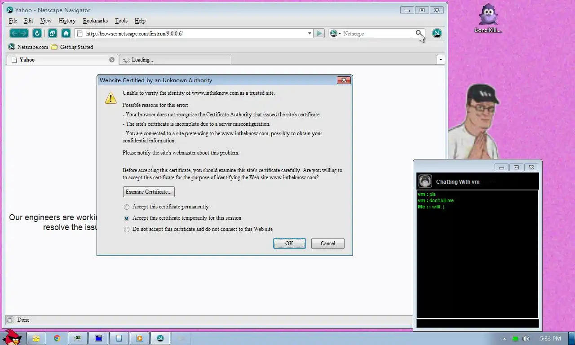Screen dimensions: 575x345
Task: Close the certificate dialog with red X
Action: tap(344, 80)
